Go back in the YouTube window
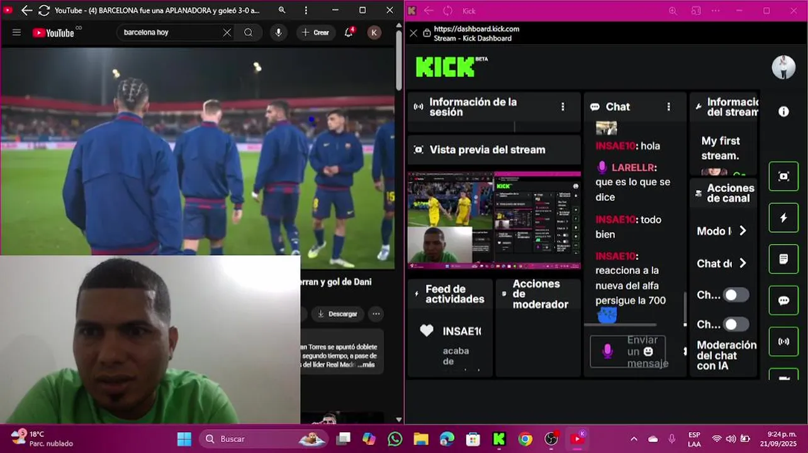The height and width of the screenshot is (453, 808). (x=26, y=10)
